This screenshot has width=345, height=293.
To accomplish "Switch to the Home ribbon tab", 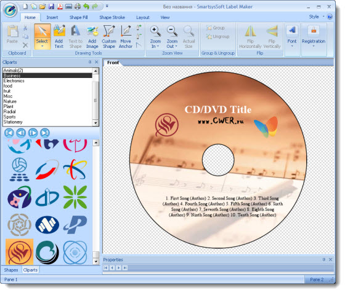I will tap(30, 17).
